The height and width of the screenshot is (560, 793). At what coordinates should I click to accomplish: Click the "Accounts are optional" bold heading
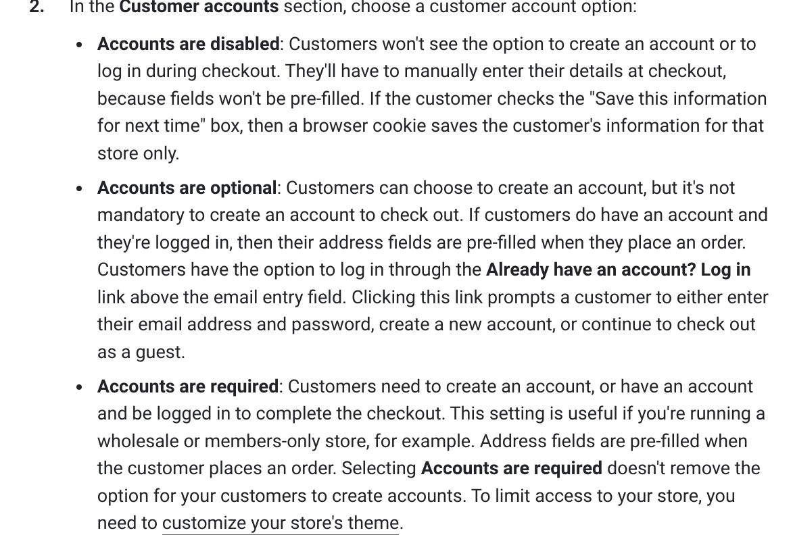tap(187, 188)
